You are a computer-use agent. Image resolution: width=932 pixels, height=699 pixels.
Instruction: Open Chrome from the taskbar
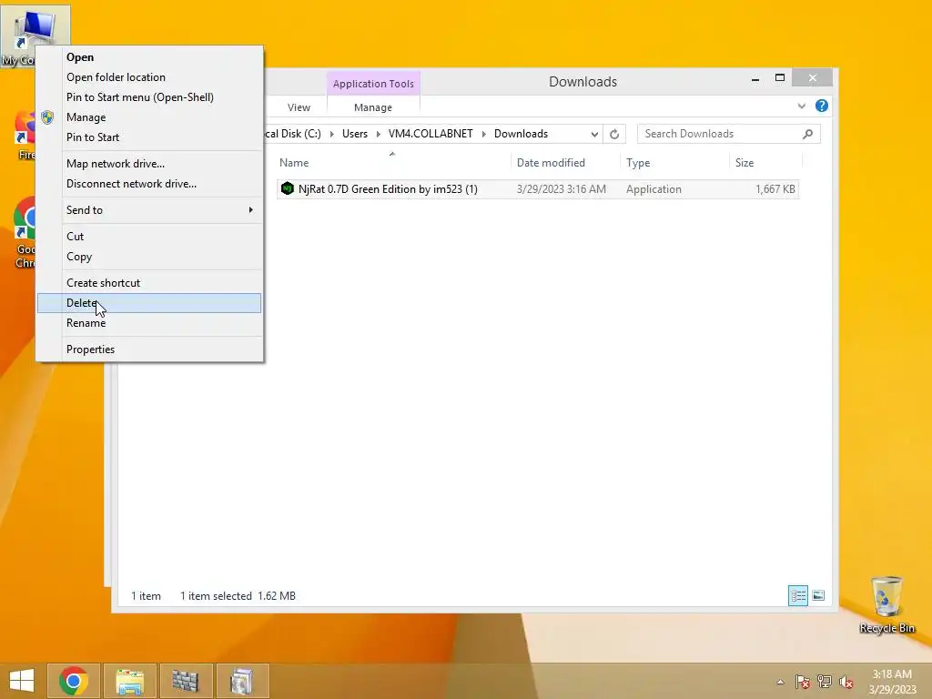(74, 681)
